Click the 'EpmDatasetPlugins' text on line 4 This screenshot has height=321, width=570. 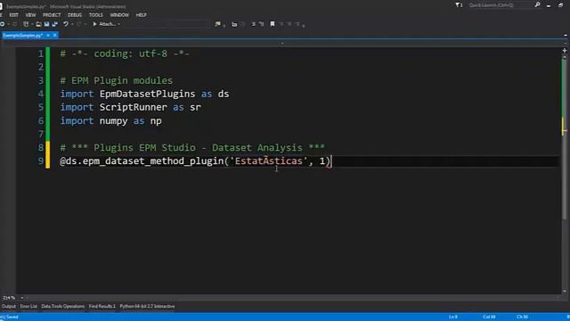point(147,94)
